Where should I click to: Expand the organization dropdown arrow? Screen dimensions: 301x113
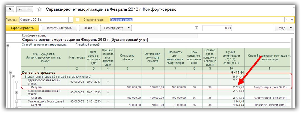coord(287,20)
